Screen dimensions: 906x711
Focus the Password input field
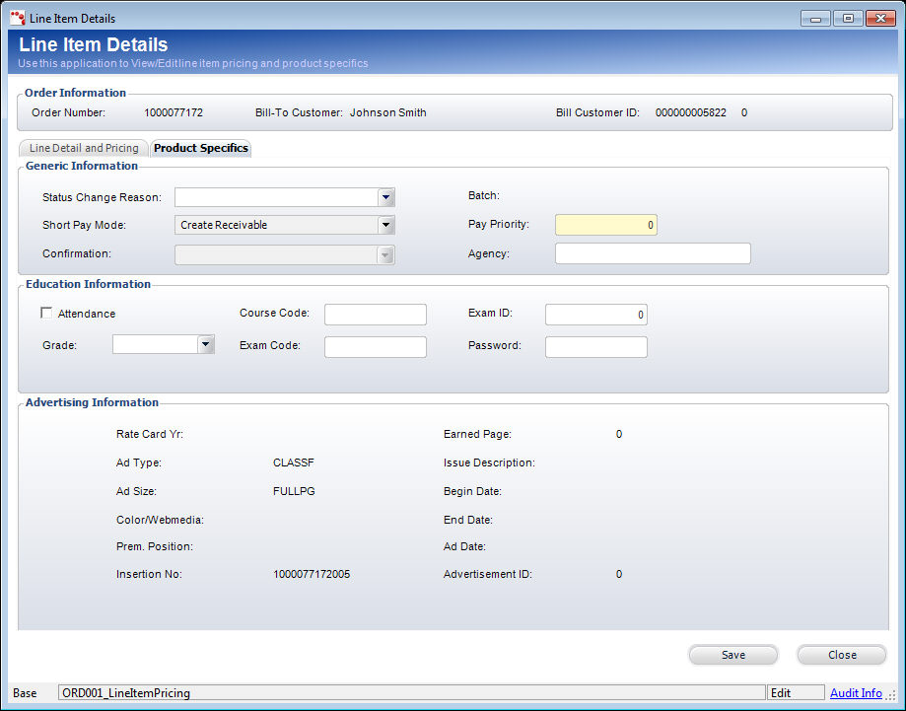coord(595,347)
